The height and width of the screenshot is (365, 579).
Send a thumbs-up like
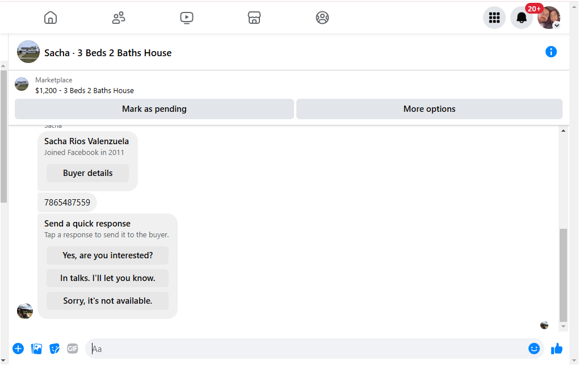556,349
